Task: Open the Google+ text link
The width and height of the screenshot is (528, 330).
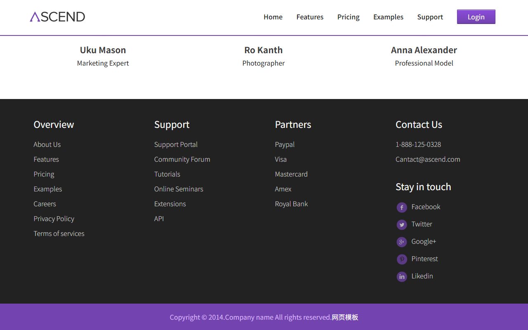Action: (x=424, y=241)
